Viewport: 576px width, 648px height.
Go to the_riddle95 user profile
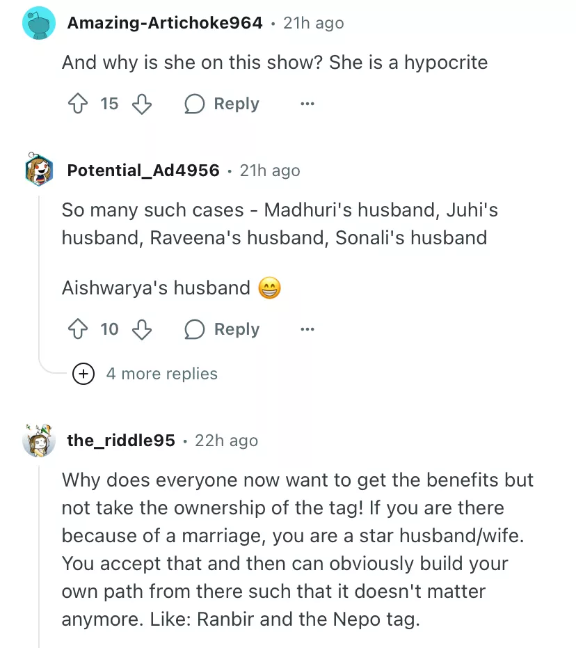pyautogui.click(x=121, y=441)
